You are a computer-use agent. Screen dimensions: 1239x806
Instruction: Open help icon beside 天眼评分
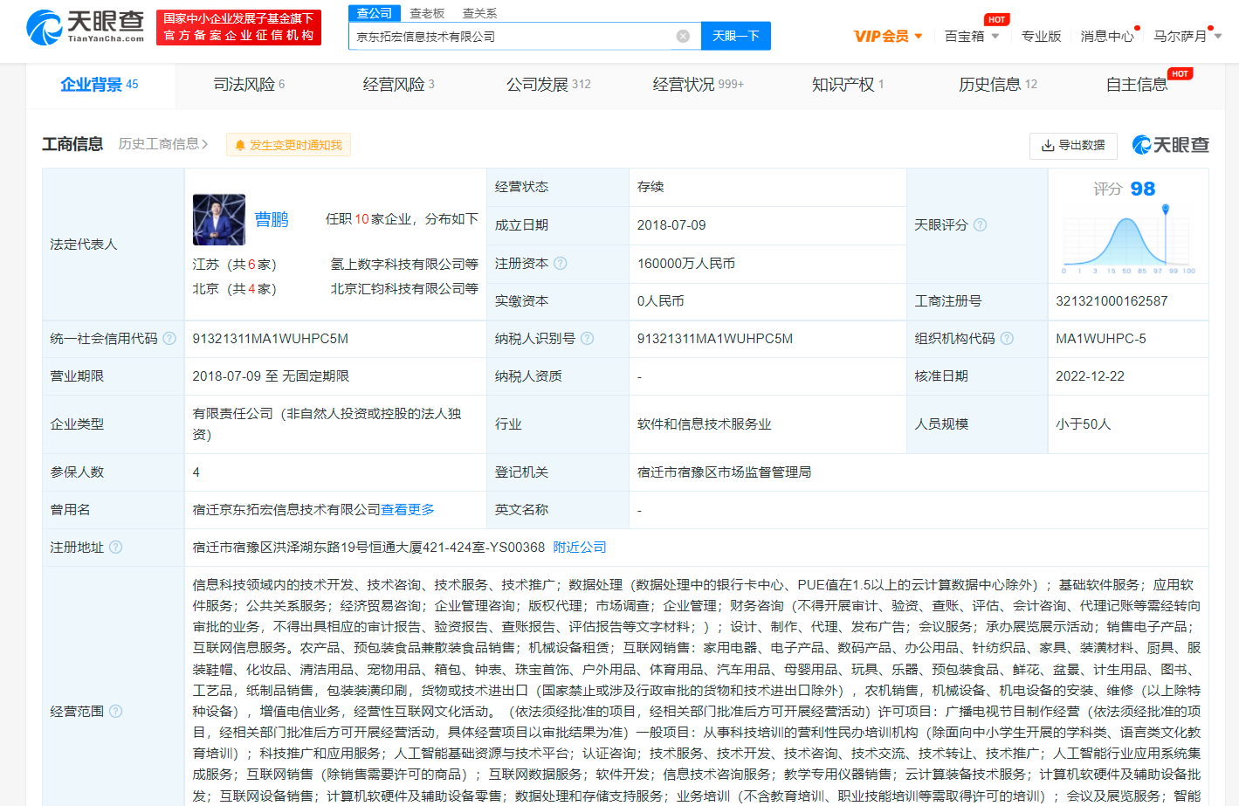980,224
